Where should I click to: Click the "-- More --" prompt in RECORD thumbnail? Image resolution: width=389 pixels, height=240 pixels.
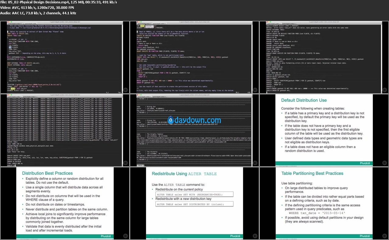coord(141,165)
